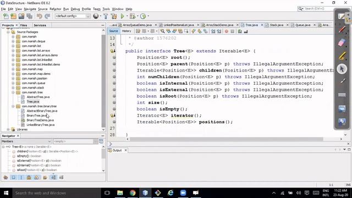Click the Stop Macro Recording square icon

pos(232,31)
